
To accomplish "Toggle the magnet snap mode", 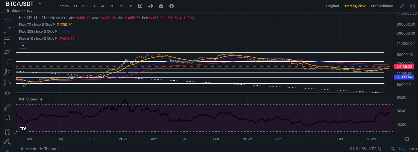I will coord(8,132).
